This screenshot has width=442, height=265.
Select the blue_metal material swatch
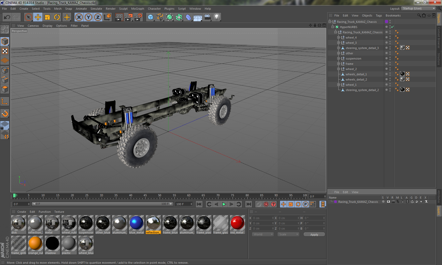click(136, 225)
